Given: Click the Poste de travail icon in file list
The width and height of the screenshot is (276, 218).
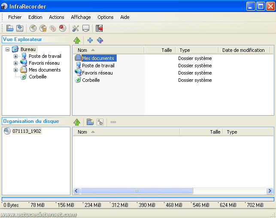Looking at the screenshot, I should click(78, 66).
